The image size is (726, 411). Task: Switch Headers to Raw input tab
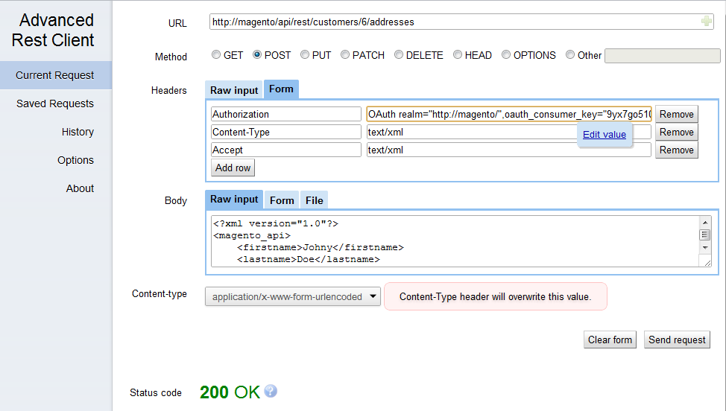click(x=234, y=90)
